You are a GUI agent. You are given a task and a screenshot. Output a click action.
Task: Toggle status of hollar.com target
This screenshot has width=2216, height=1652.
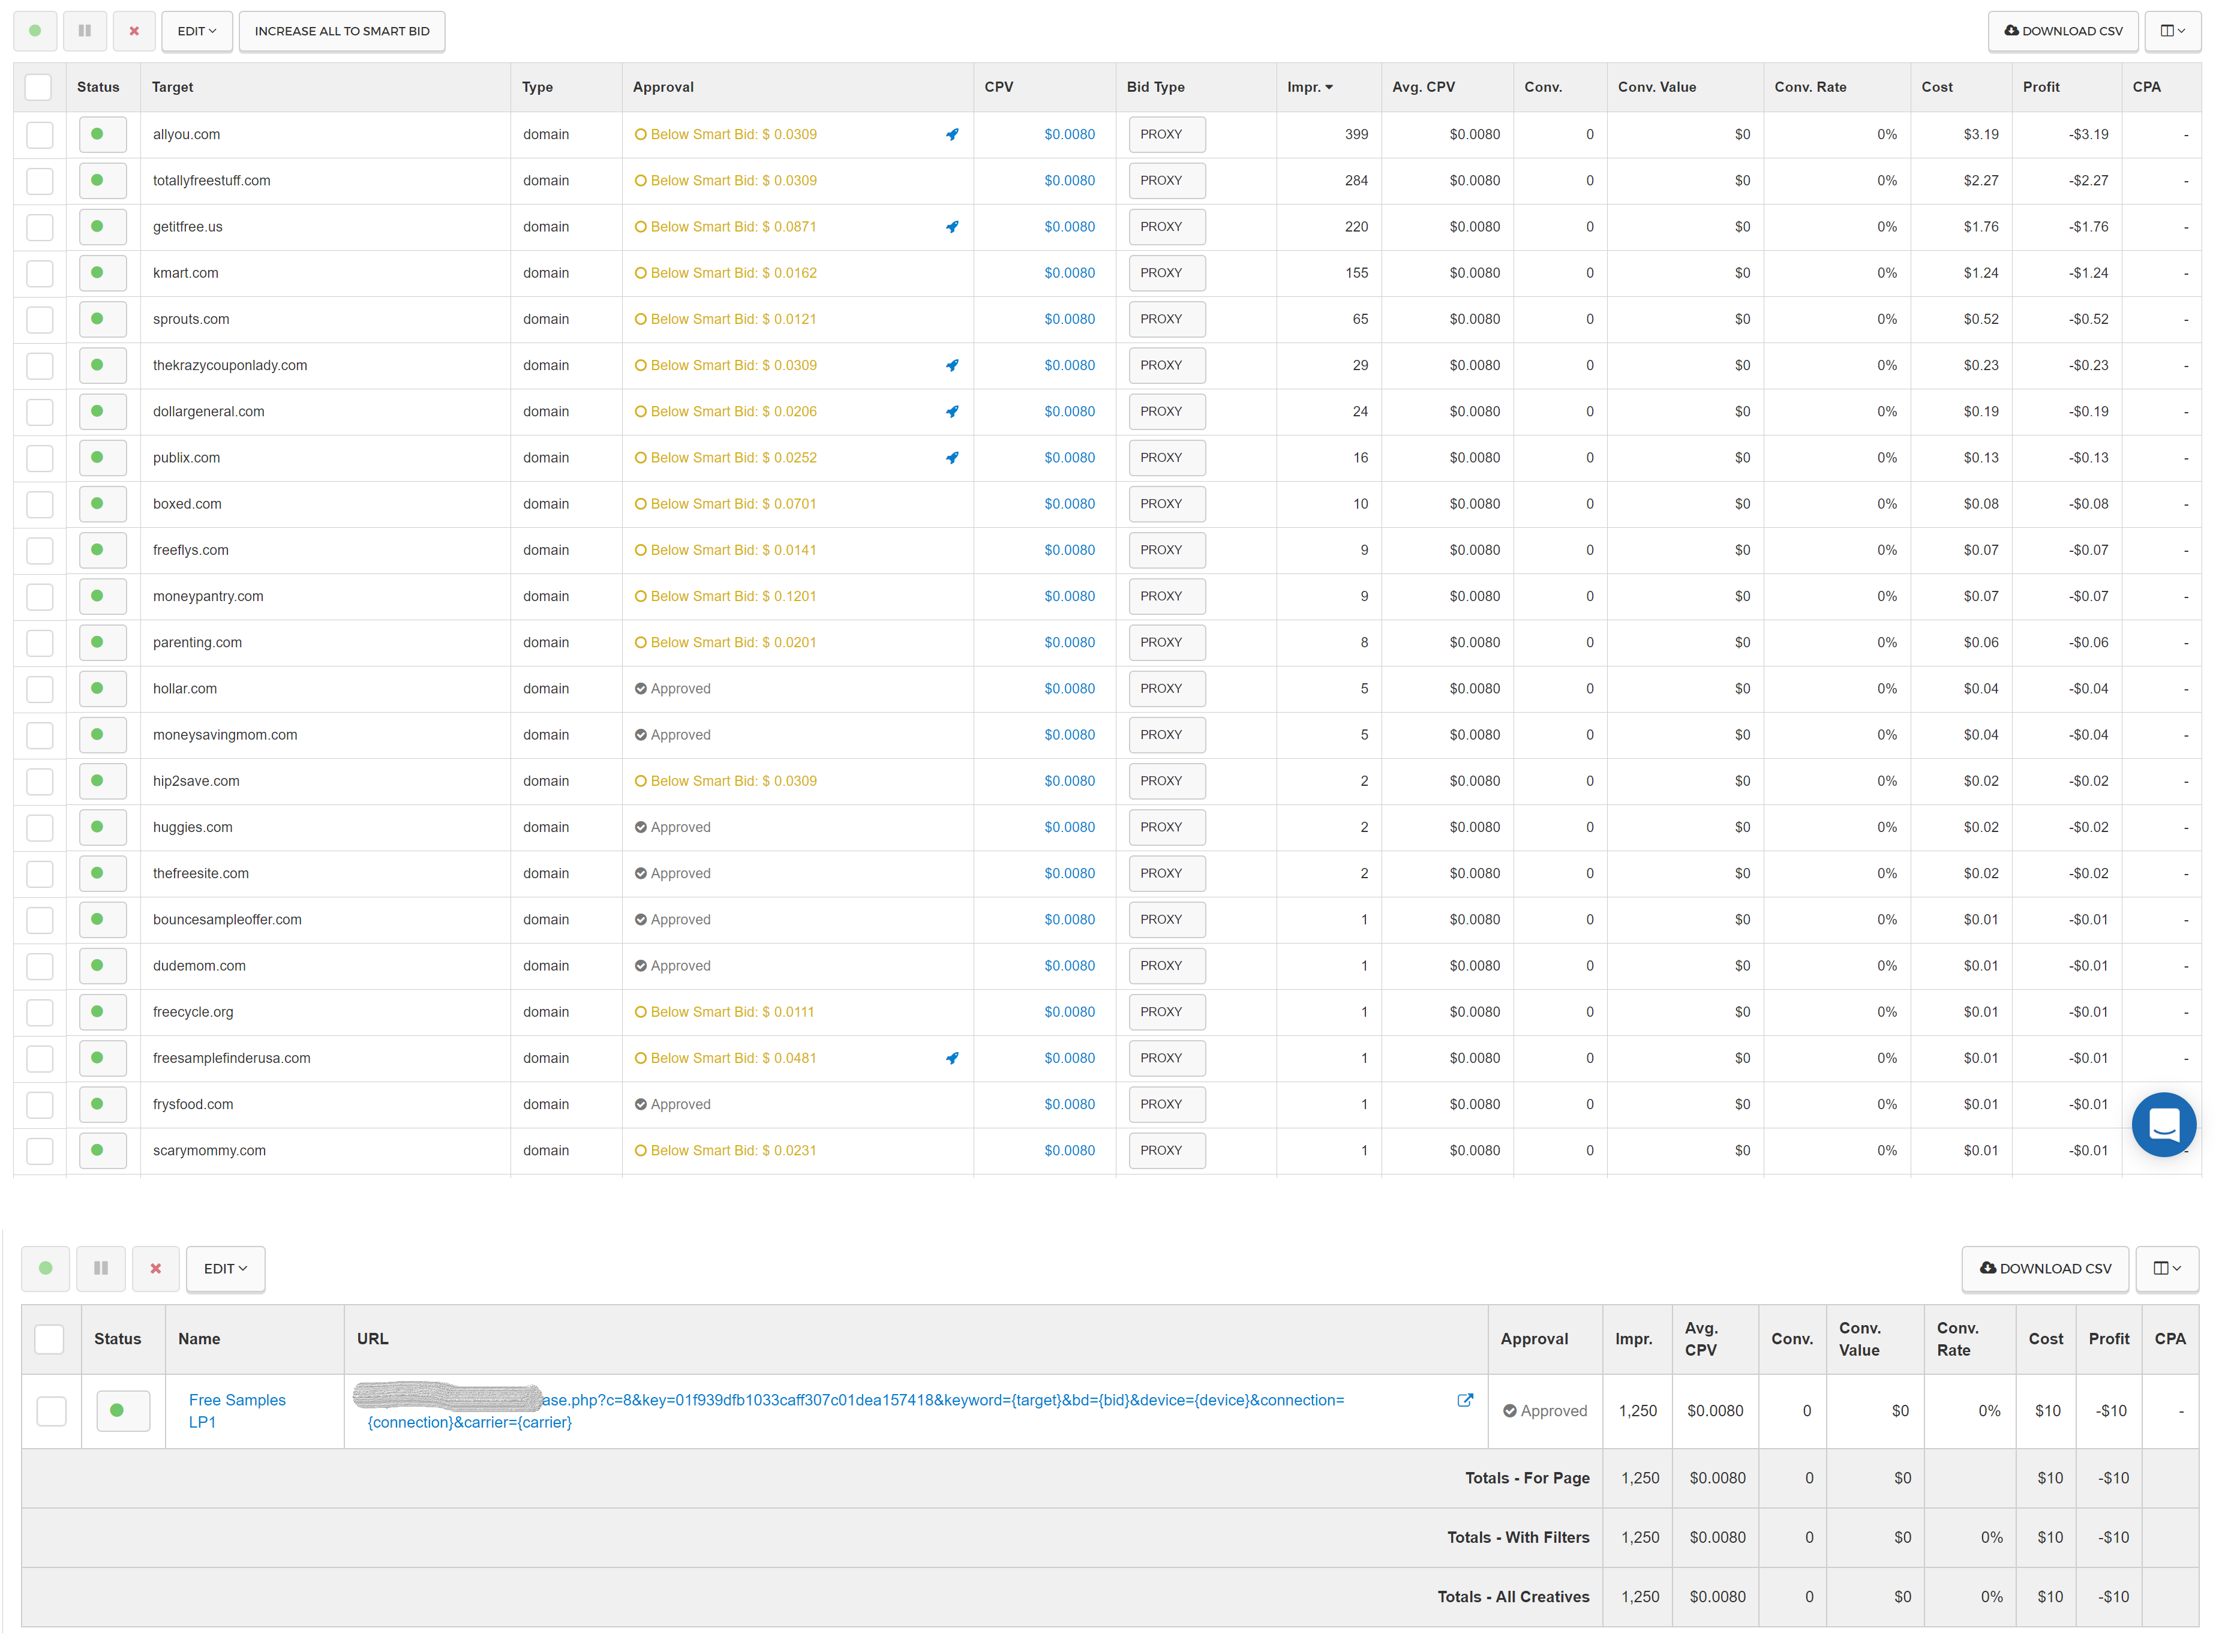click(102, 689)
